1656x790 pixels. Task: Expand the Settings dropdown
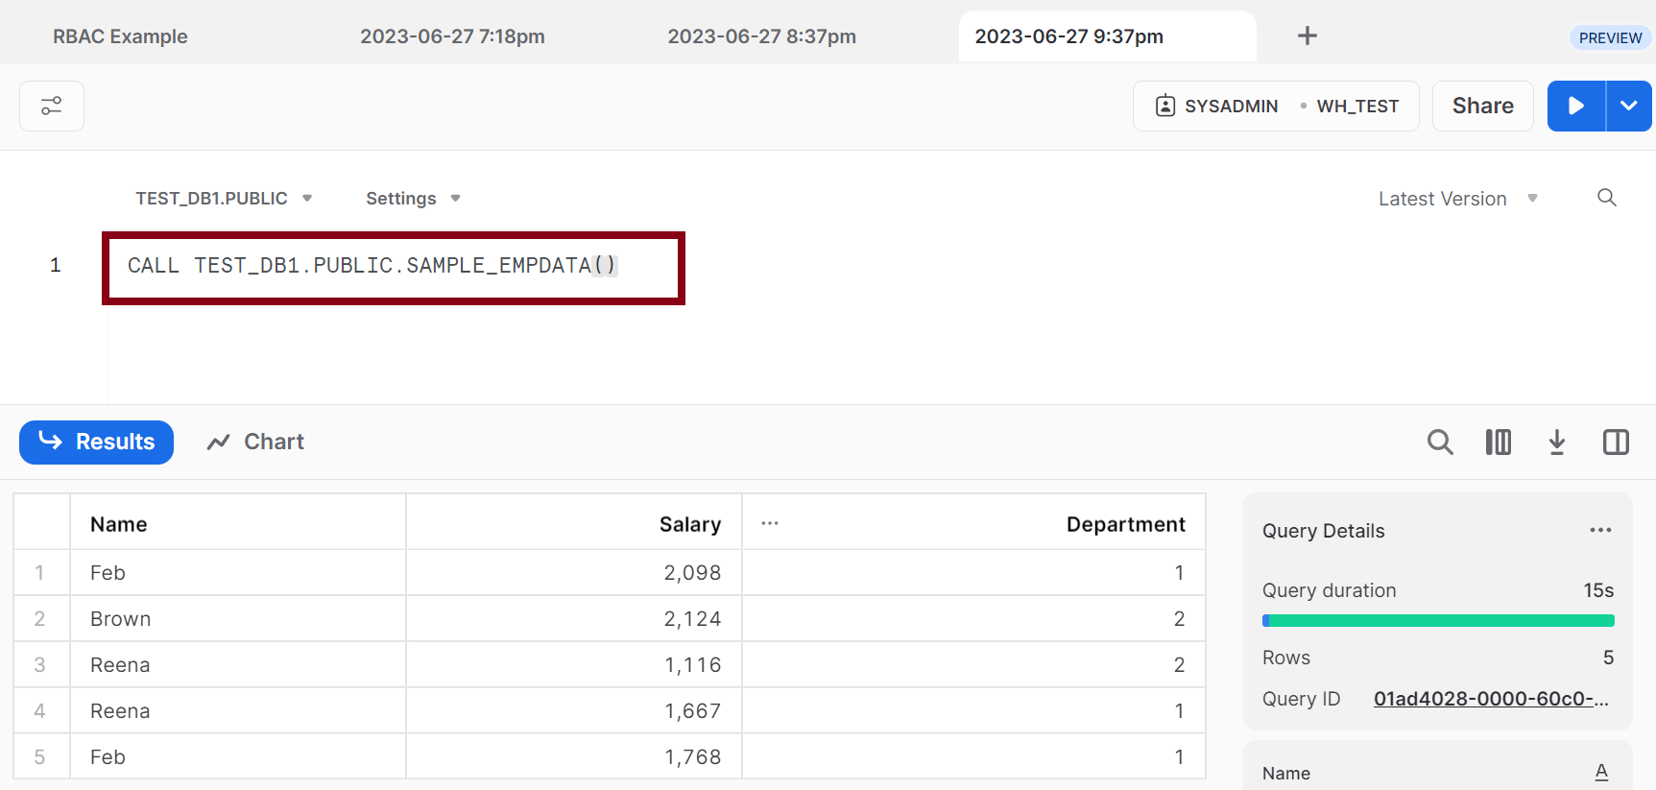[x=413, y=199]
